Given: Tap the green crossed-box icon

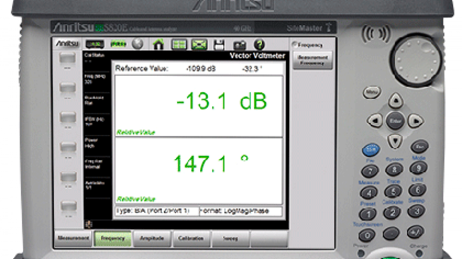Looking at the screenshot, I should (200, 45).
